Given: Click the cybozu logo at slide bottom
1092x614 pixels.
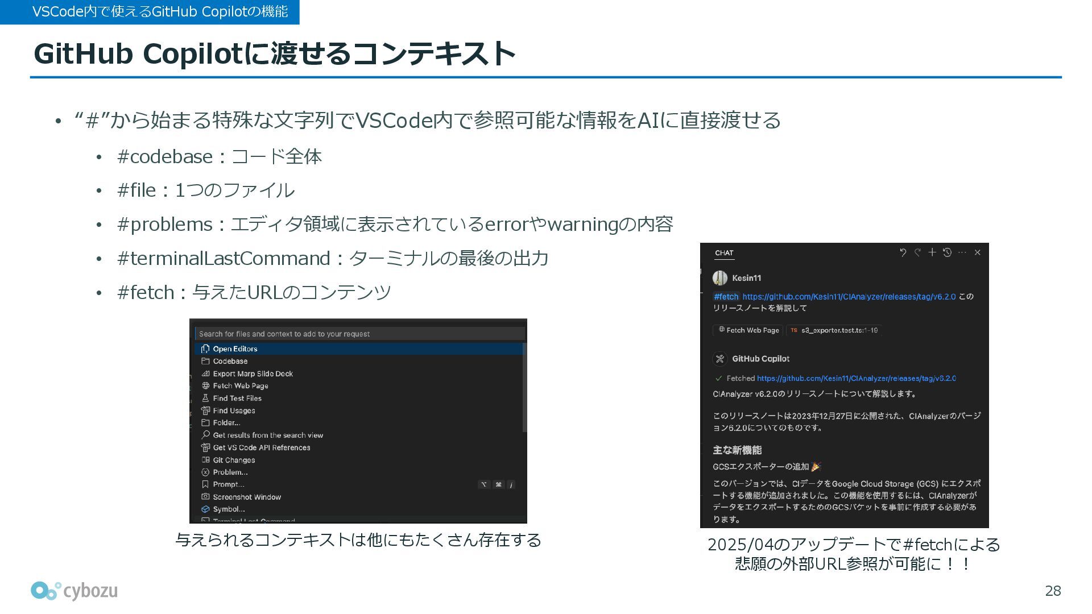Looking at the screenshot, I should pyautogui.click(x=75, y=591).
